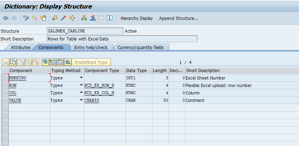The width and height of the screenshot is (299, 146).
Task: Click the back arrow icon
Action: tap(6, 18)
